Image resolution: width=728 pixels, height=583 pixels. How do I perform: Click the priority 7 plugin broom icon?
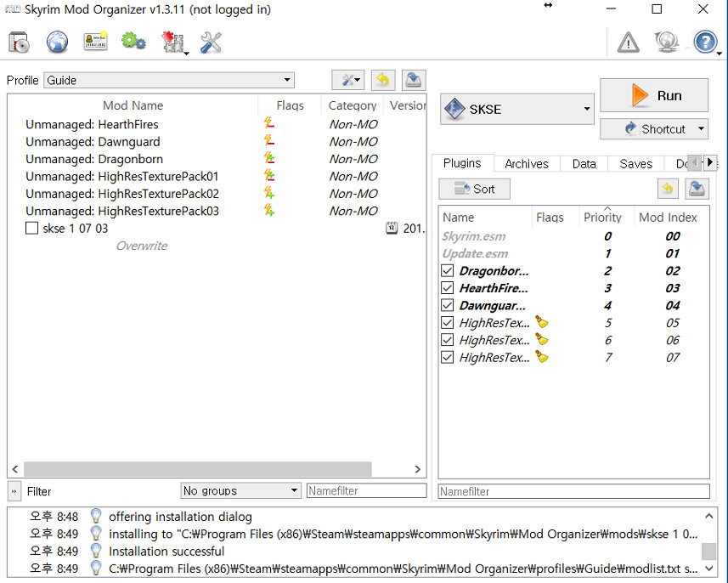click(541, 356)
